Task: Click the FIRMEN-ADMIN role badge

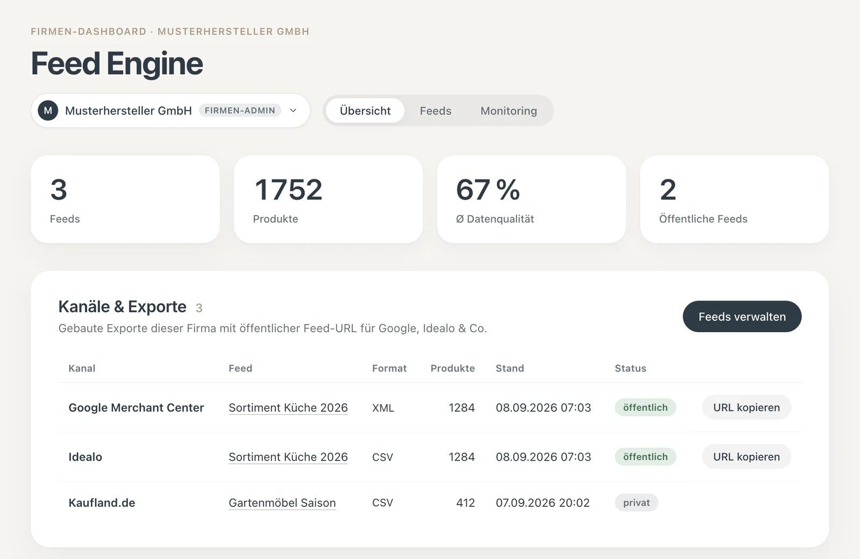Action: click(x=240, y=111)
